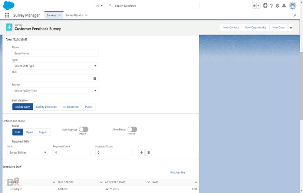Screen dimensions: 303x193
Task: Add a skill row with plus icon
Action: (141, 153)
